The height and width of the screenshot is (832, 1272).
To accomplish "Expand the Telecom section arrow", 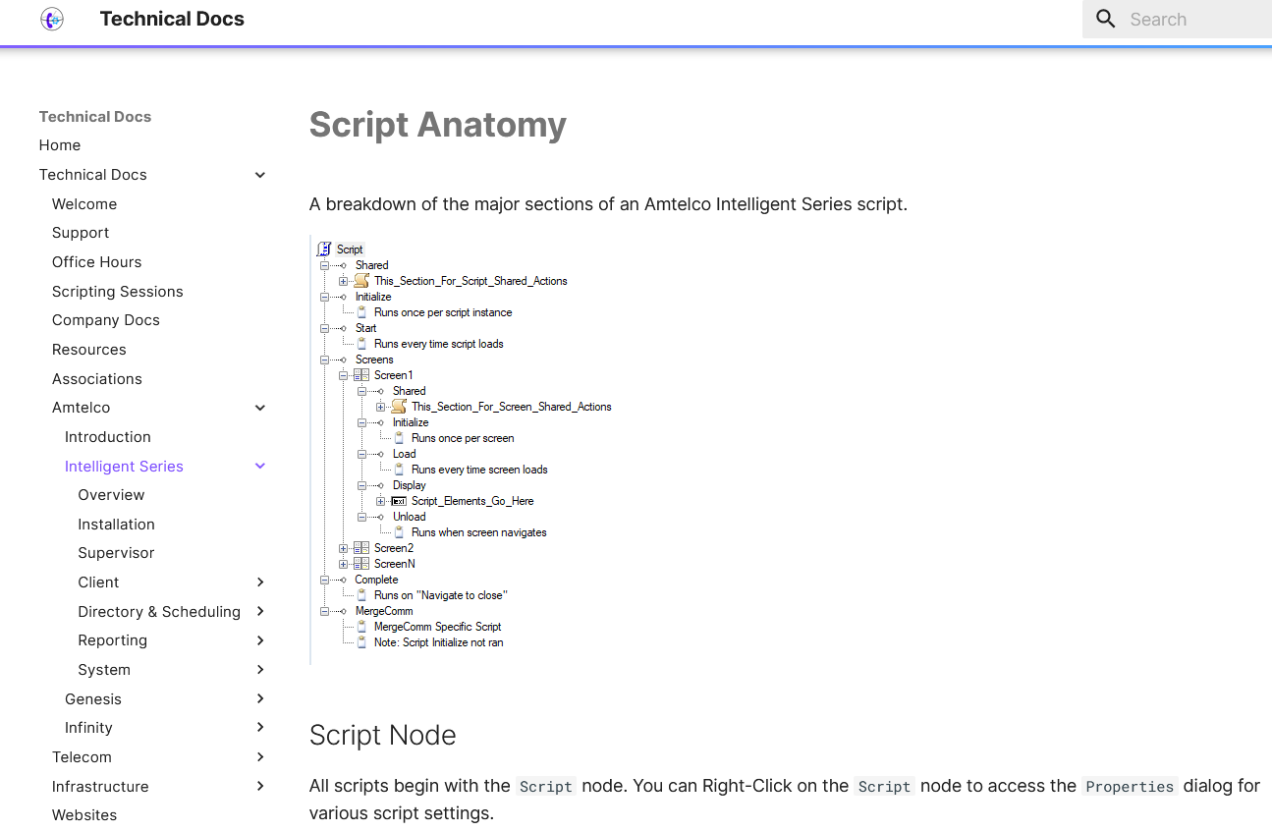I will pos(260,757).
